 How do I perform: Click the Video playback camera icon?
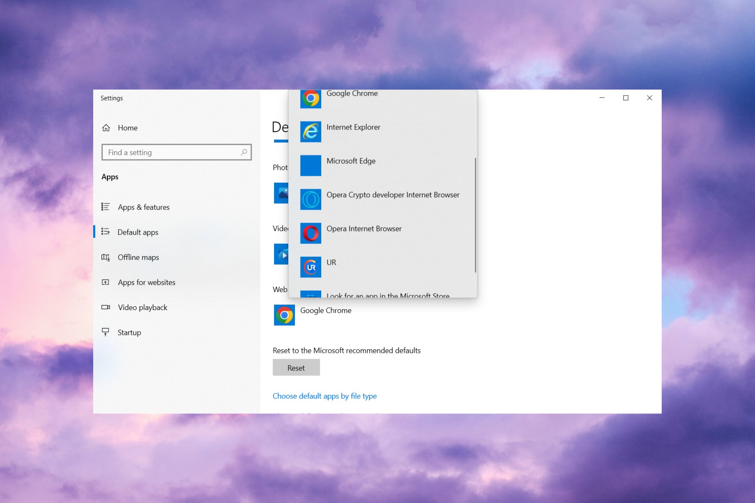105,307
